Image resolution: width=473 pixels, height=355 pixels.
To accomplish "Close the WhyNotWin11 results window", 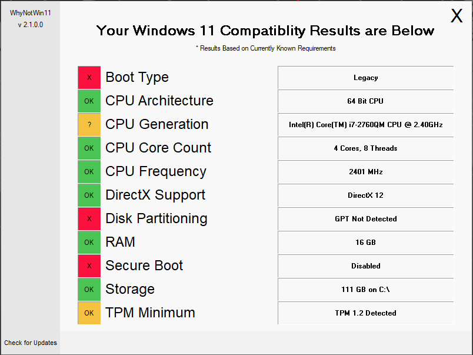I will (x=457, y=16).
